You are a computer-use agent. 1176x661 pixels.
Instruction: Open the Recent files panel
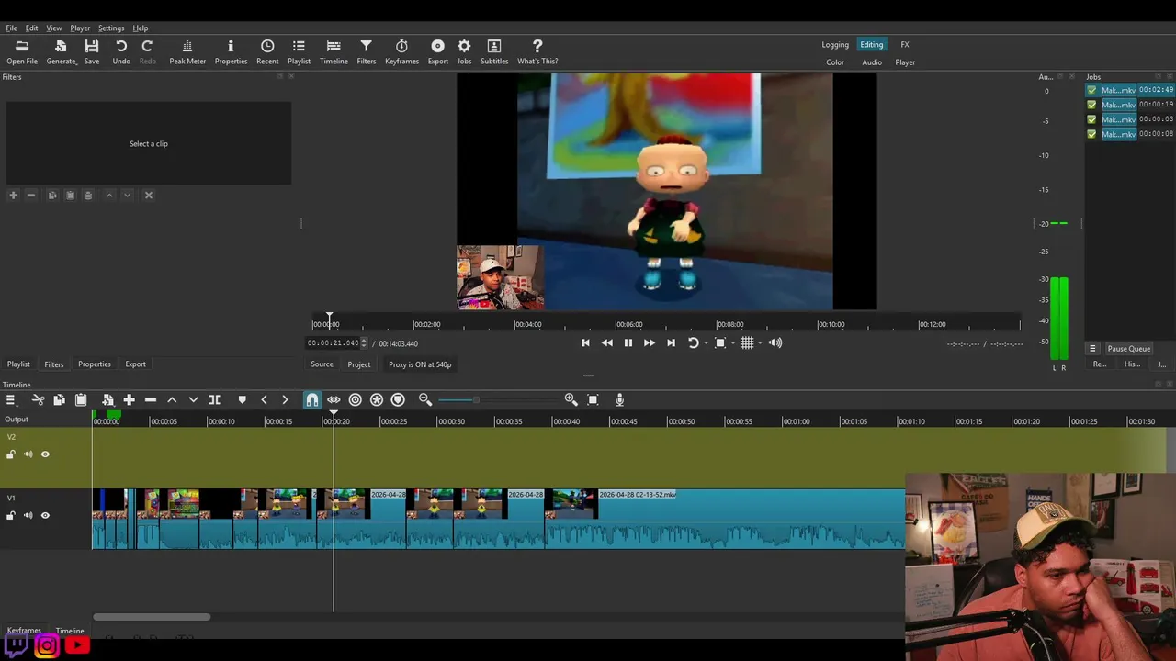[x=267, y=52]
